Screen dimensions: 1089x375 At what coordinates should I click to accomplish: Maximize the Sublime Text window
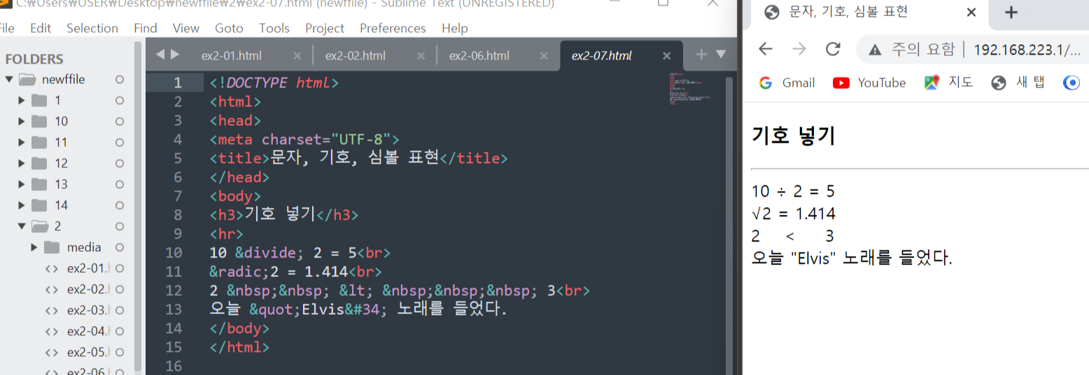(x=663, y=3)
